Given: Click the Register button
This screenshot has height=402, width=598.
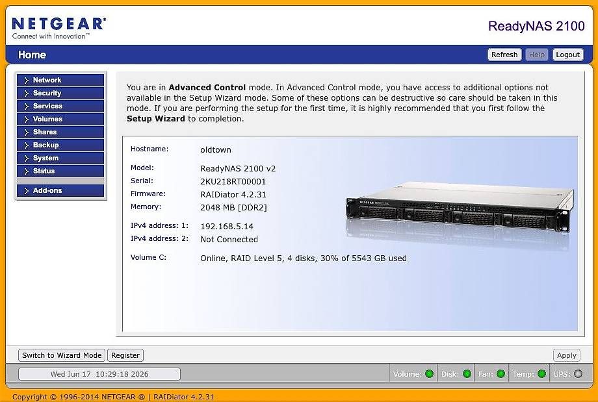Looking at the screenshot, I should [125, 355].
